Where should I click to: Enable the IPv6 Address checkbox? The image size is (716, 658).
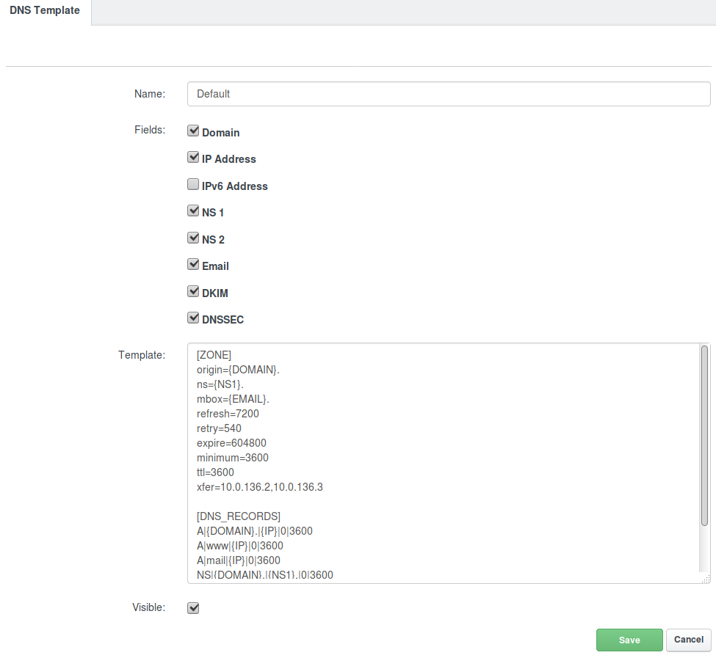pyautogui.click(x=193, y=184)
